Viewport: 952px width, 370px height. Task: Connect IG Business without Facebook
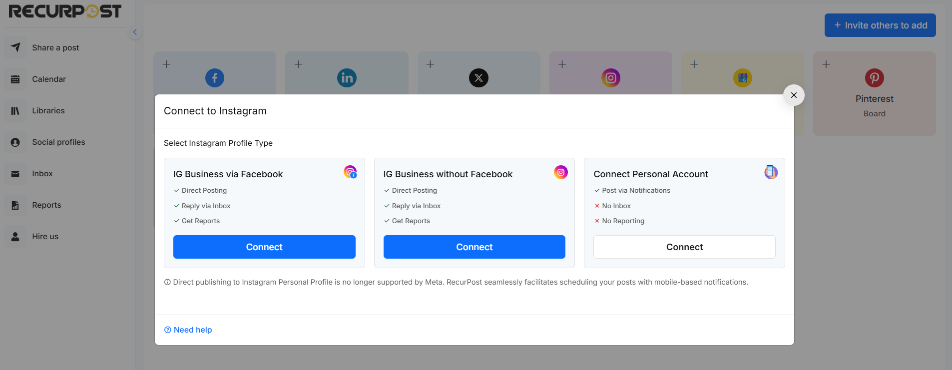point(475,247)
